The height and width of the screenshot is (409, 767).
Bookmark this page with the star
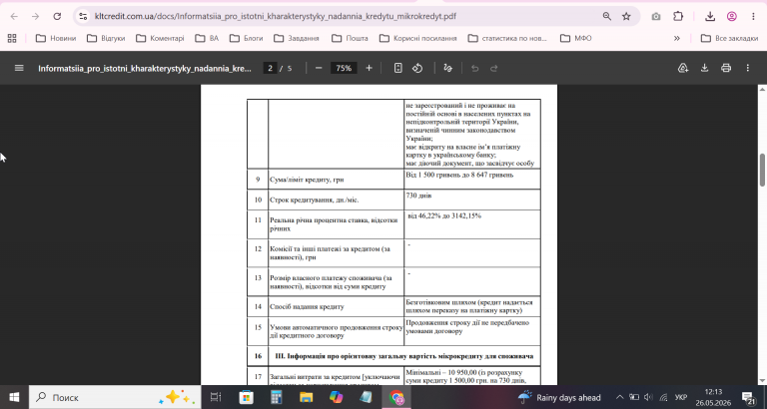pos(626,16)
